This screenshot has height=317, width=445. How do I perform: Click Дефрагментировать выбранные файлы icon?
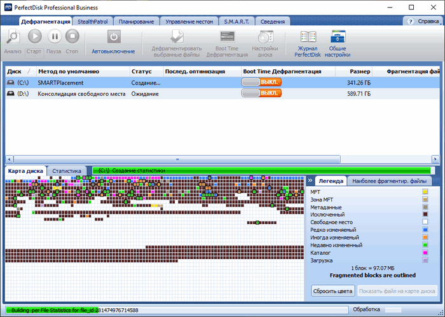(177, 37)
